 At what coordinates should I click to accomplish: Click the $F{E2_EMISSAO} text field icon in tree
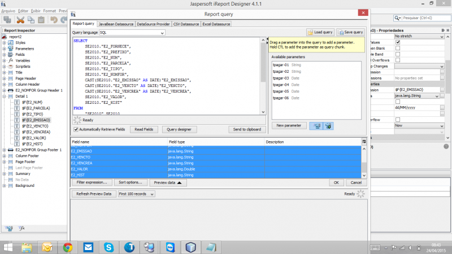17,120
